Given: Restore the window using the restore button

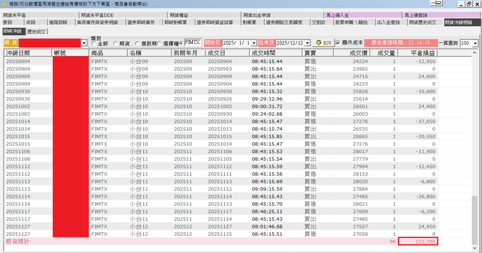Looking at the screenshot, I should tap(469, 4).
